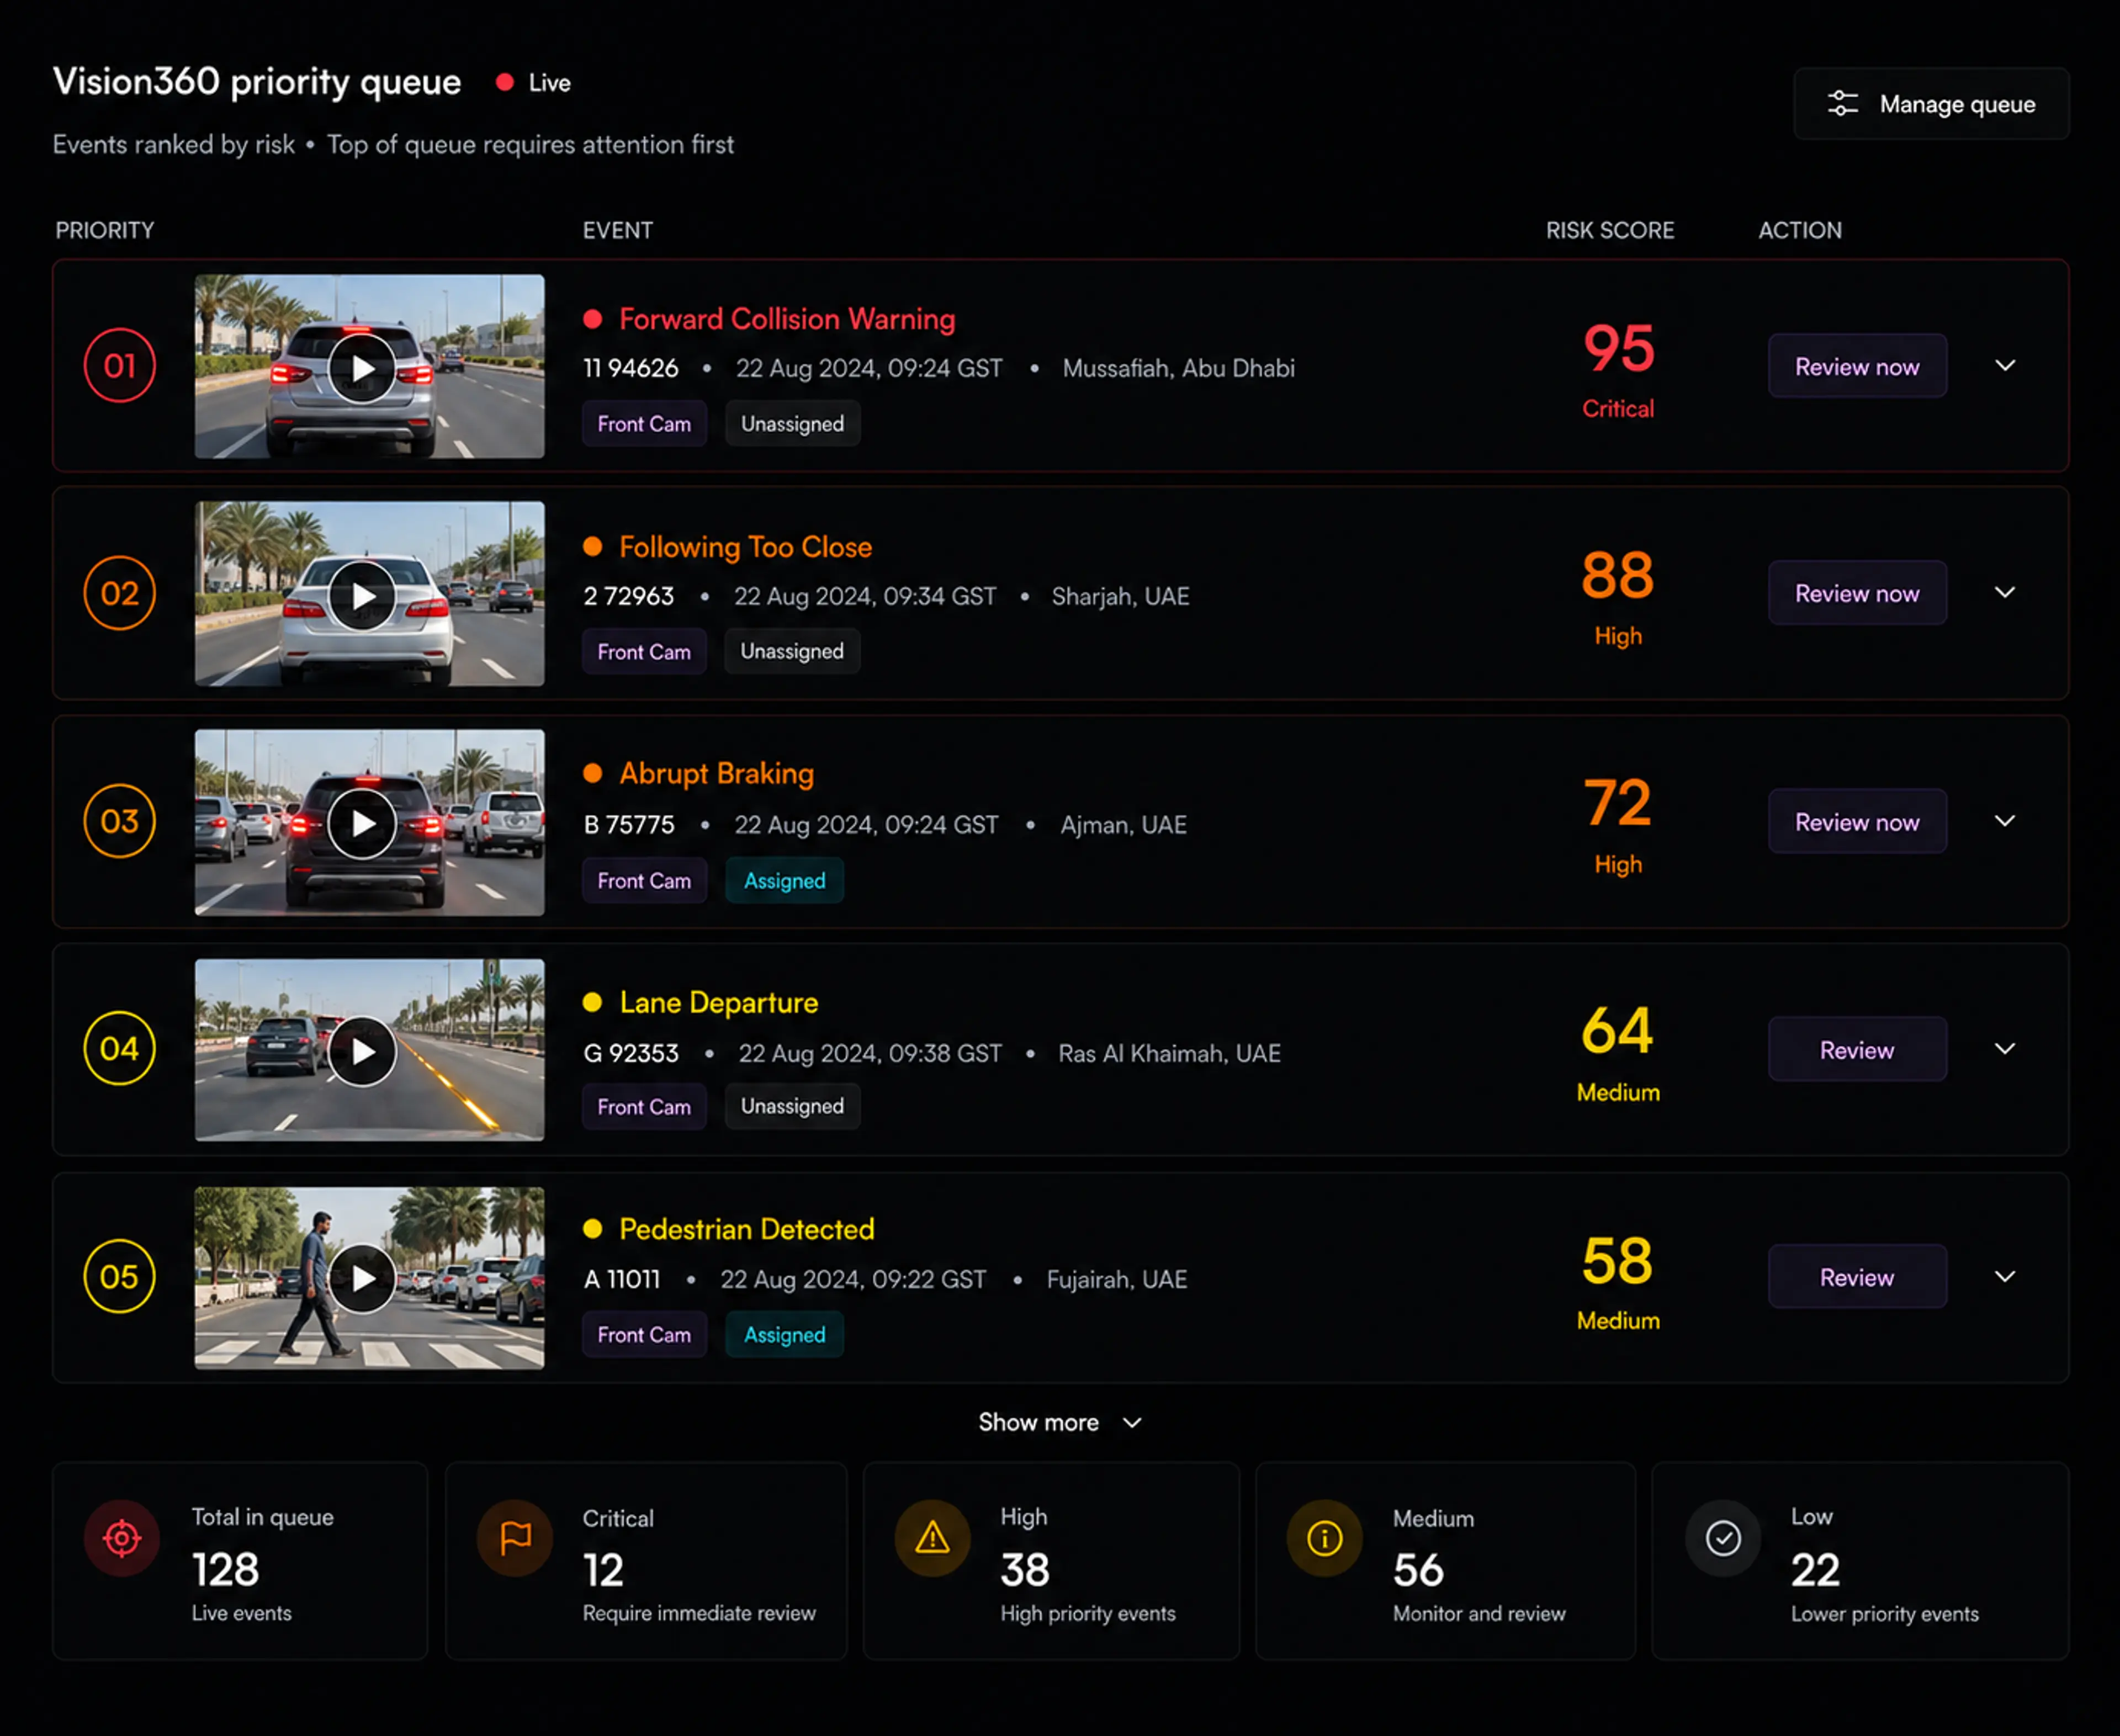The image size is (2120, 1736).
Task: Click the Total in queue target icon
Action: [122, 1538]
